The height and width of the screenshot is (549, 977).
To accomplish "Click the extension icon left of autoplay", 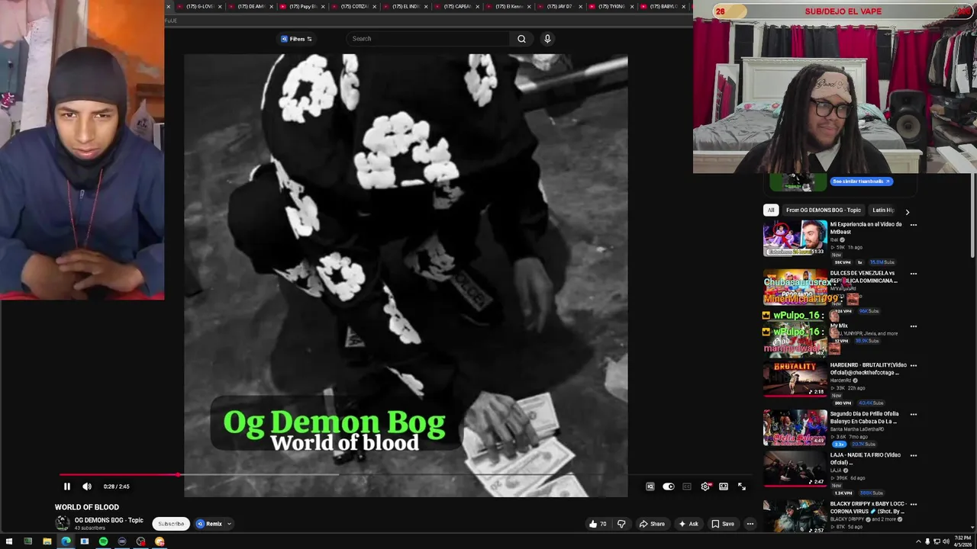I will 650,486.
